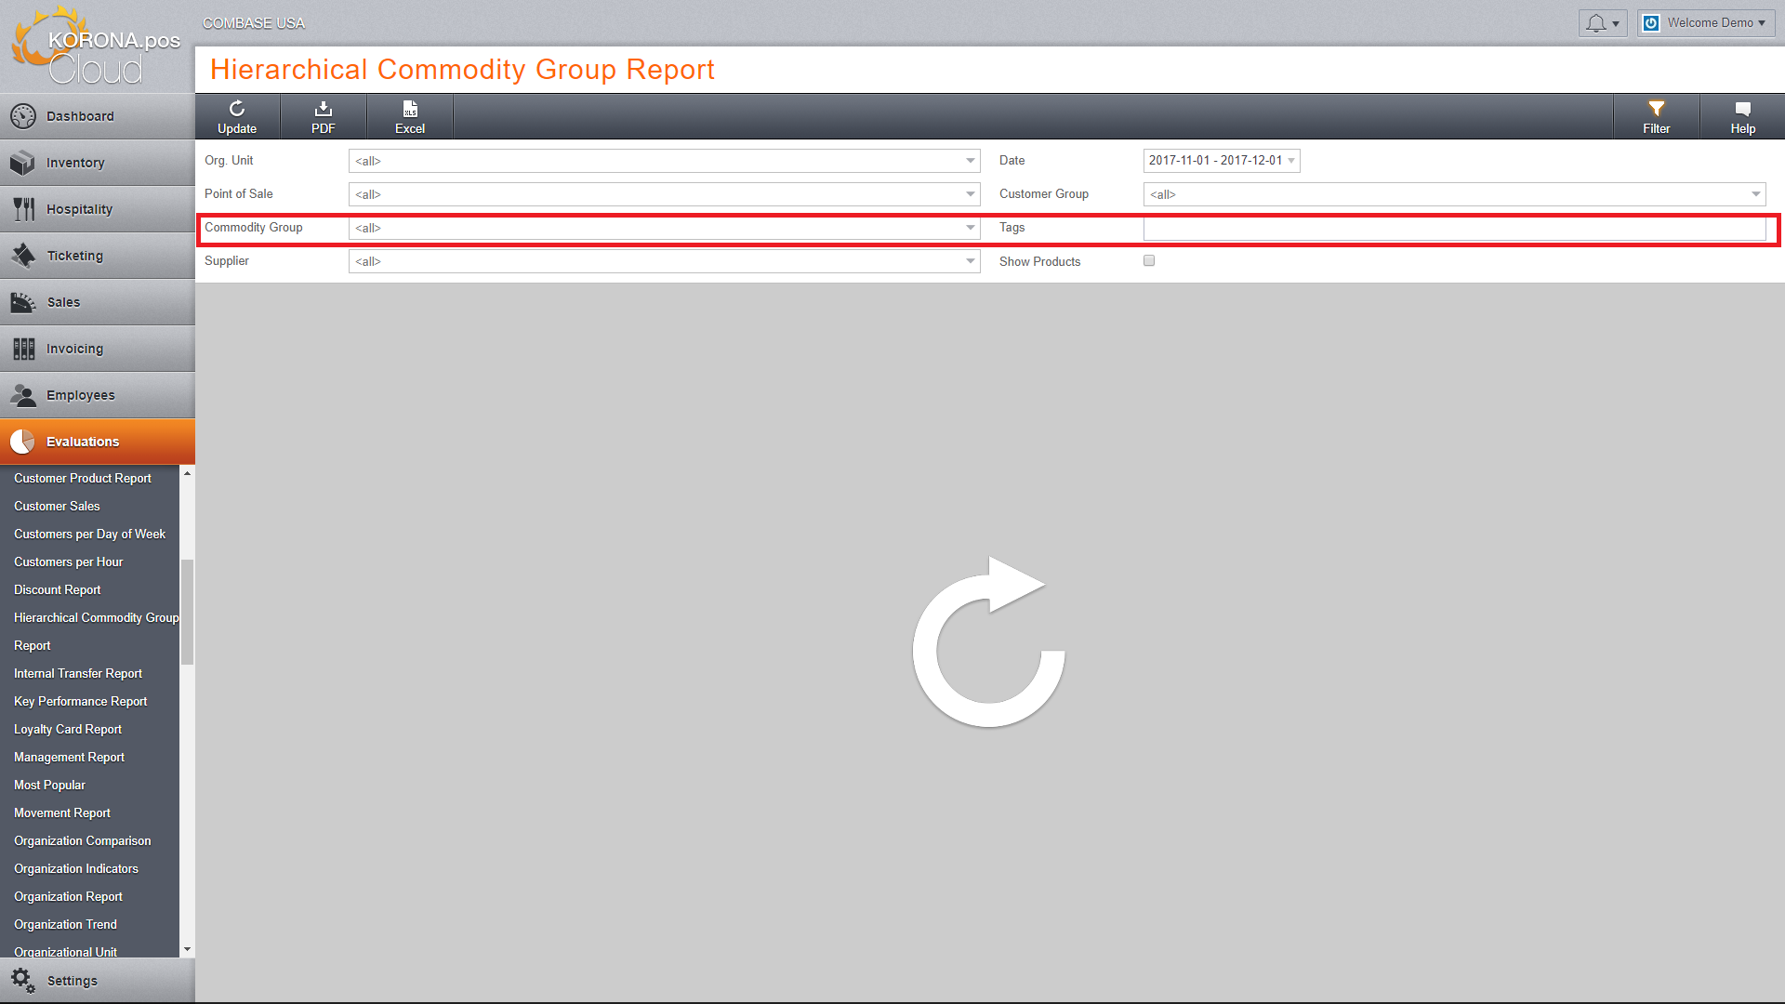This screenshot has width=1785, height=1004.
Task: Click the power icon beside Welcome Demo
Action: 1651,23
